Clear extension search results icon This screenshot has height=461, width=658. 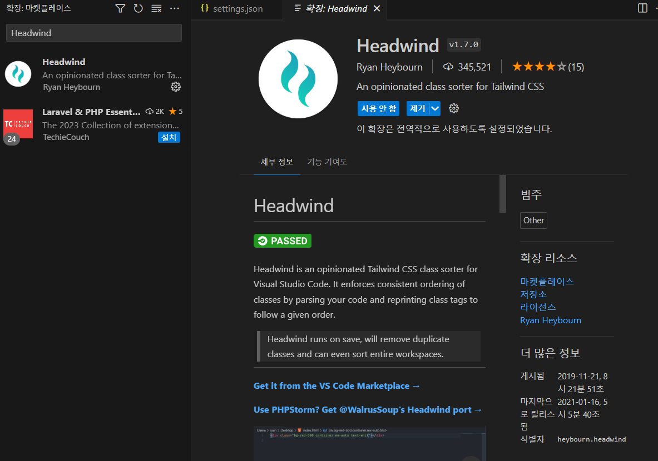156,8
